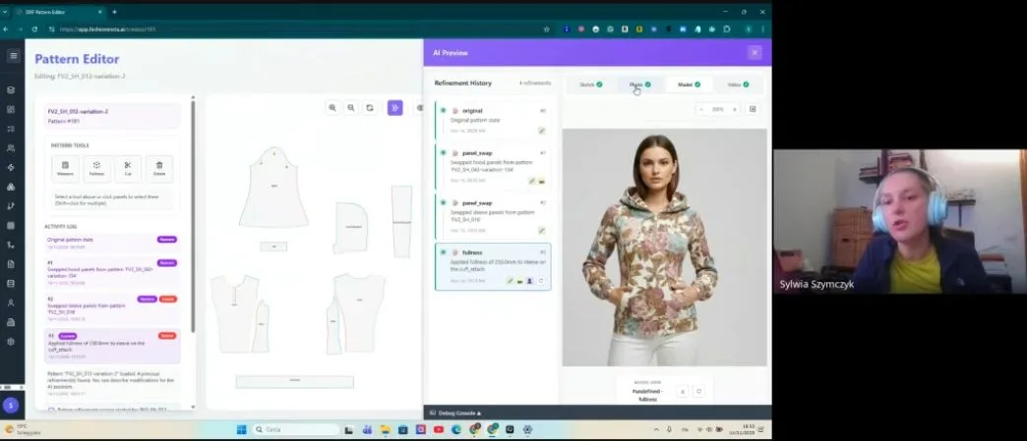Click the download icon below the model image

[682, 391]
